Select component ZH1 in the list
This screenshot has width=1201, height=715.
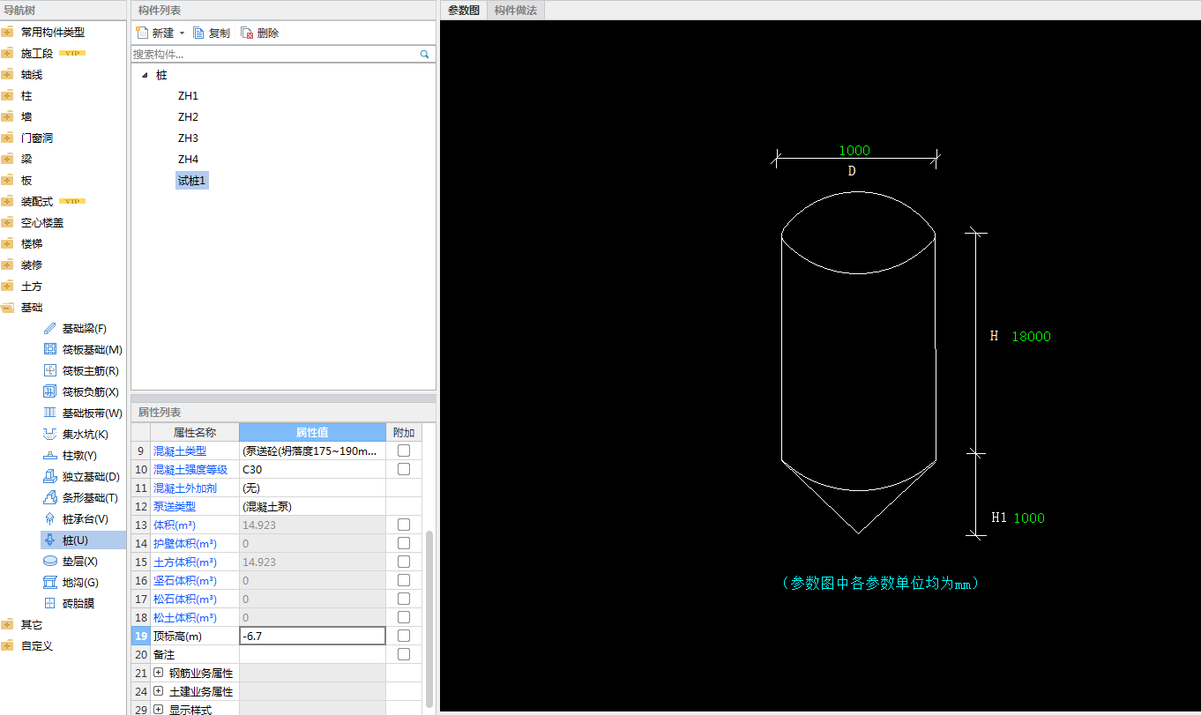click(x=188, y=95)
